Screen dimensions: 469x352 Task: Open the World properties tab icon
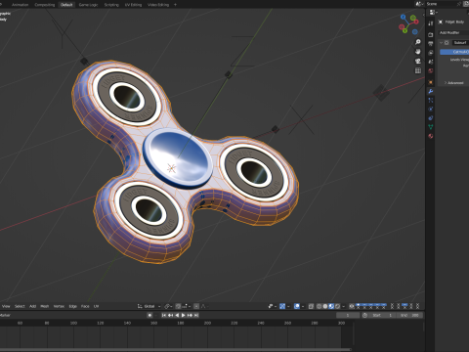pos(431,70)
